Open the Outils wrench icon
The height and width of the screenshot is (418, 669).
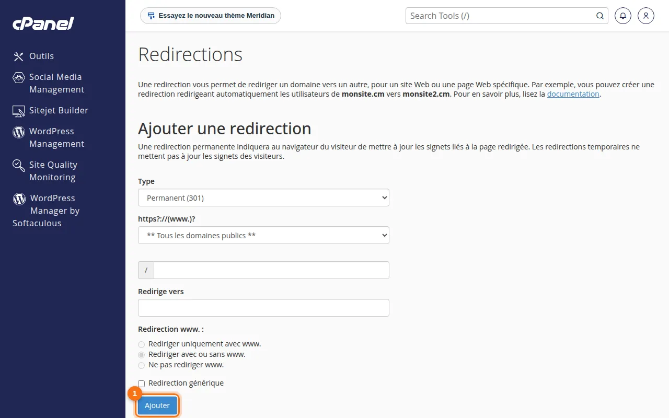click(19, 56)
